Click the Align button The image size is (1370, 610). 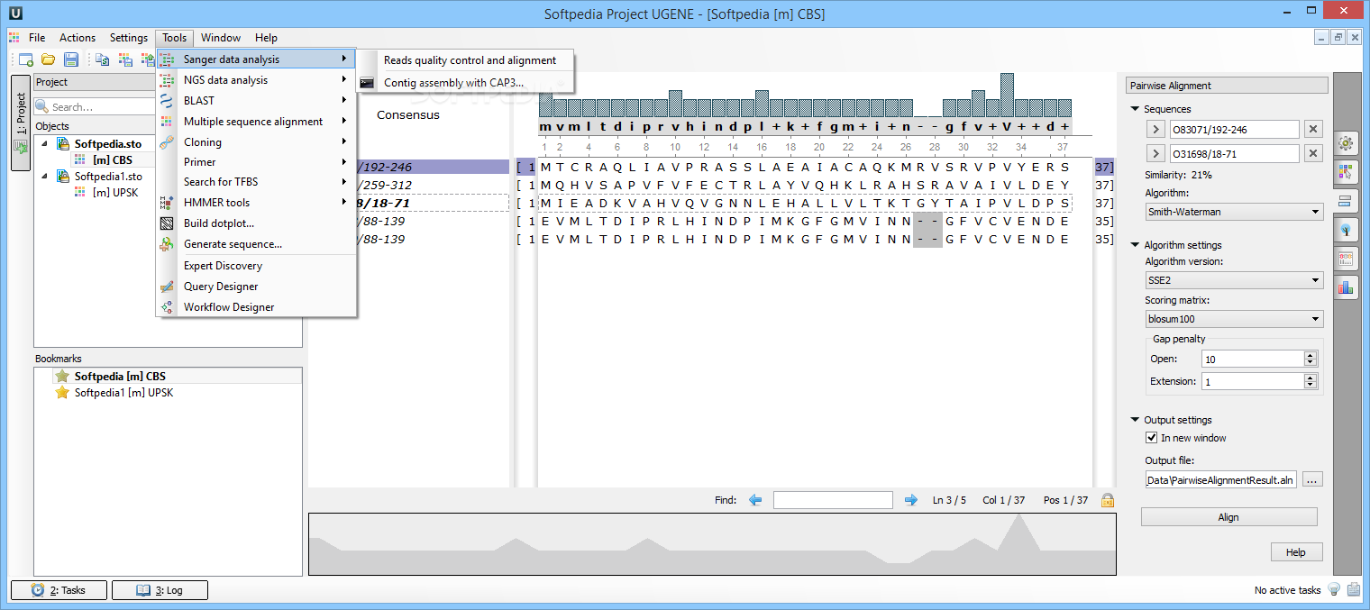1228,517
